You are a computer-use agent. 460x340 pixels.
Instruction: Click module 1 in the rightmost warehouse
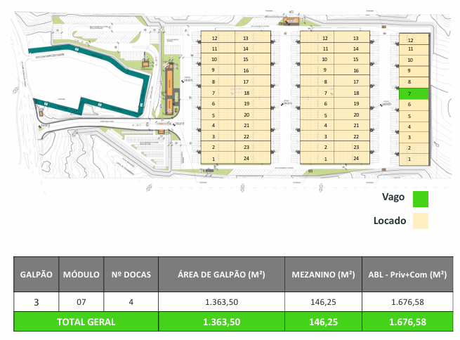(x=409, y=159)
